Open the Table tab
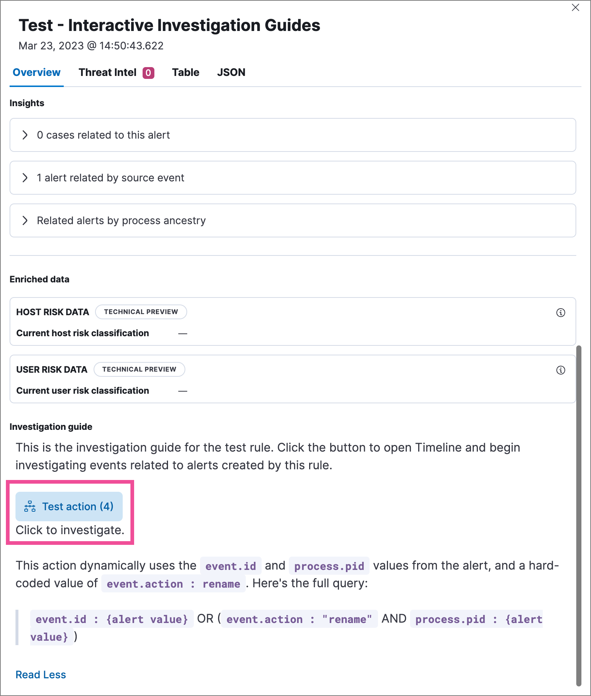591x696 pixels. tap(185, 72)
